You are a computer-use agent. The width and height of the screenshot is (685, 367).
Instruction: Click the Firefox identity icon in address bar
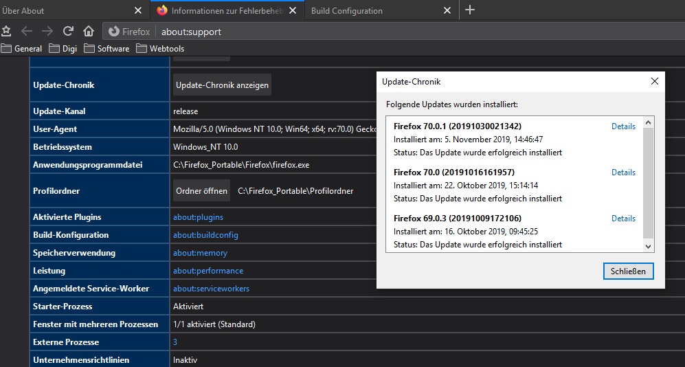(x=114, y=32)
